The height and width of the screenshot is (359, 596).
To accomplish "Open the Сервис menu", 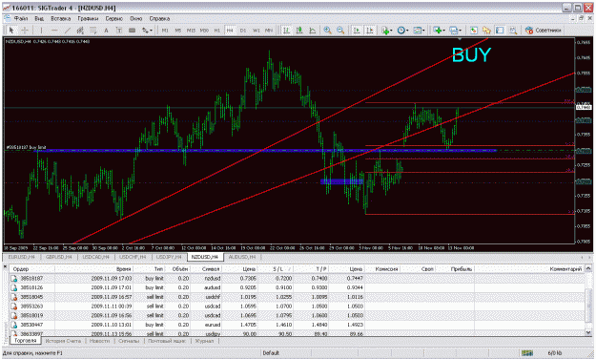I will click(114, 18).
